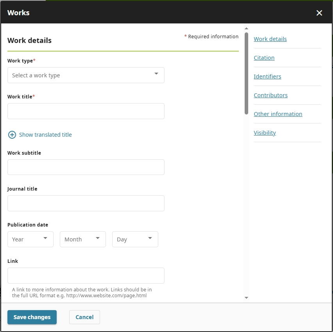Navigate to the Identifiers section

(x=267, y=77)
